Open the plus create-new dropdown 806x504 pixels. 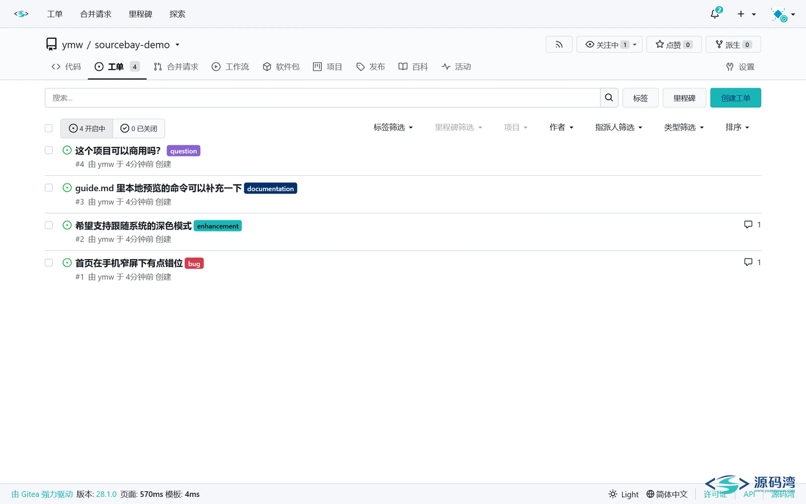coord(747,14)
